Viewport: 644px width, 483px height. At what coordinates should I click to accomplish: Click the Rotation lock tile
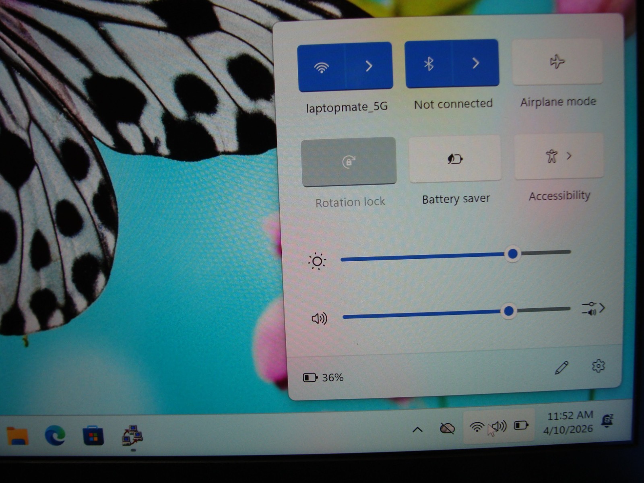pyautogui.click(x=349, y=162)
